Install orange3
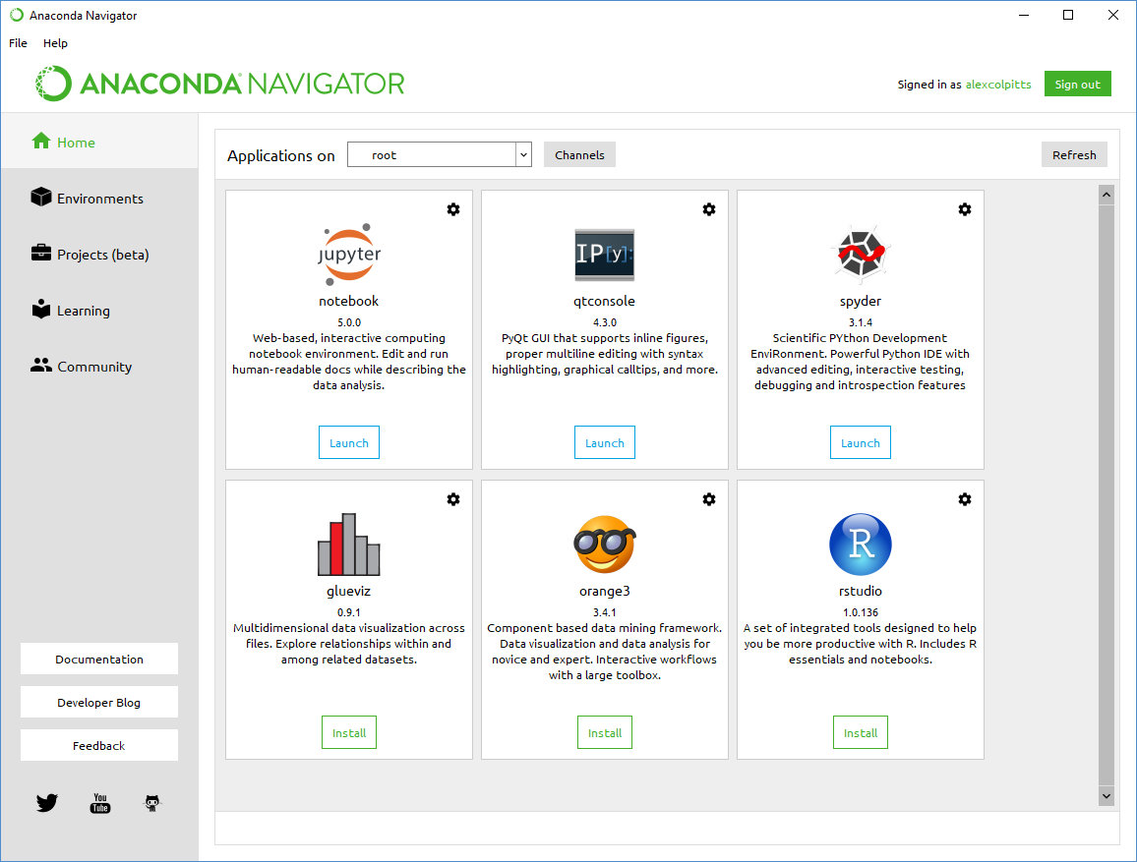1137x862 pixels. (x=605, y=732)
